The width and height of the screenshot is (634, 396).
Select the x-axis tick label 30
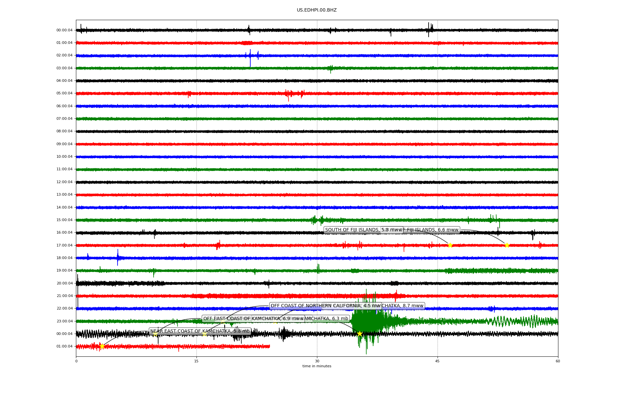click(317, 361)
